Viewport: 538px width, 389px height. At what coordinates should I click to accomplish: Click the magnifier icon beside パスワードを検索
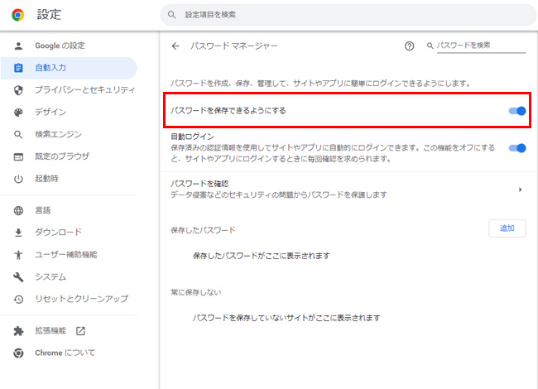(x=430, y=46)
